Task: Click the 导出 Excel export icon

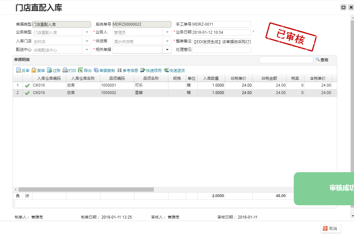Action: 80,70
